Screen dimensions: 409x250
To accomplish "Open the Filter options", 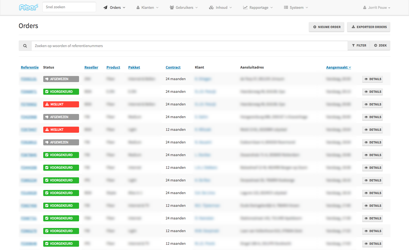I will (359, 45).
